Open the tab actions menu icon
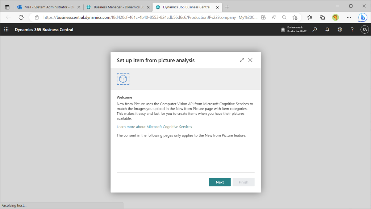 coord(7,7)
